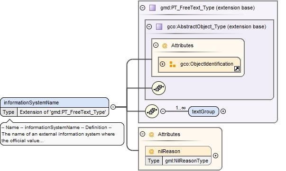Follow the reference arrow icon on gco:ObjectIdentification
286x171 pixels.
click(237, 68)
